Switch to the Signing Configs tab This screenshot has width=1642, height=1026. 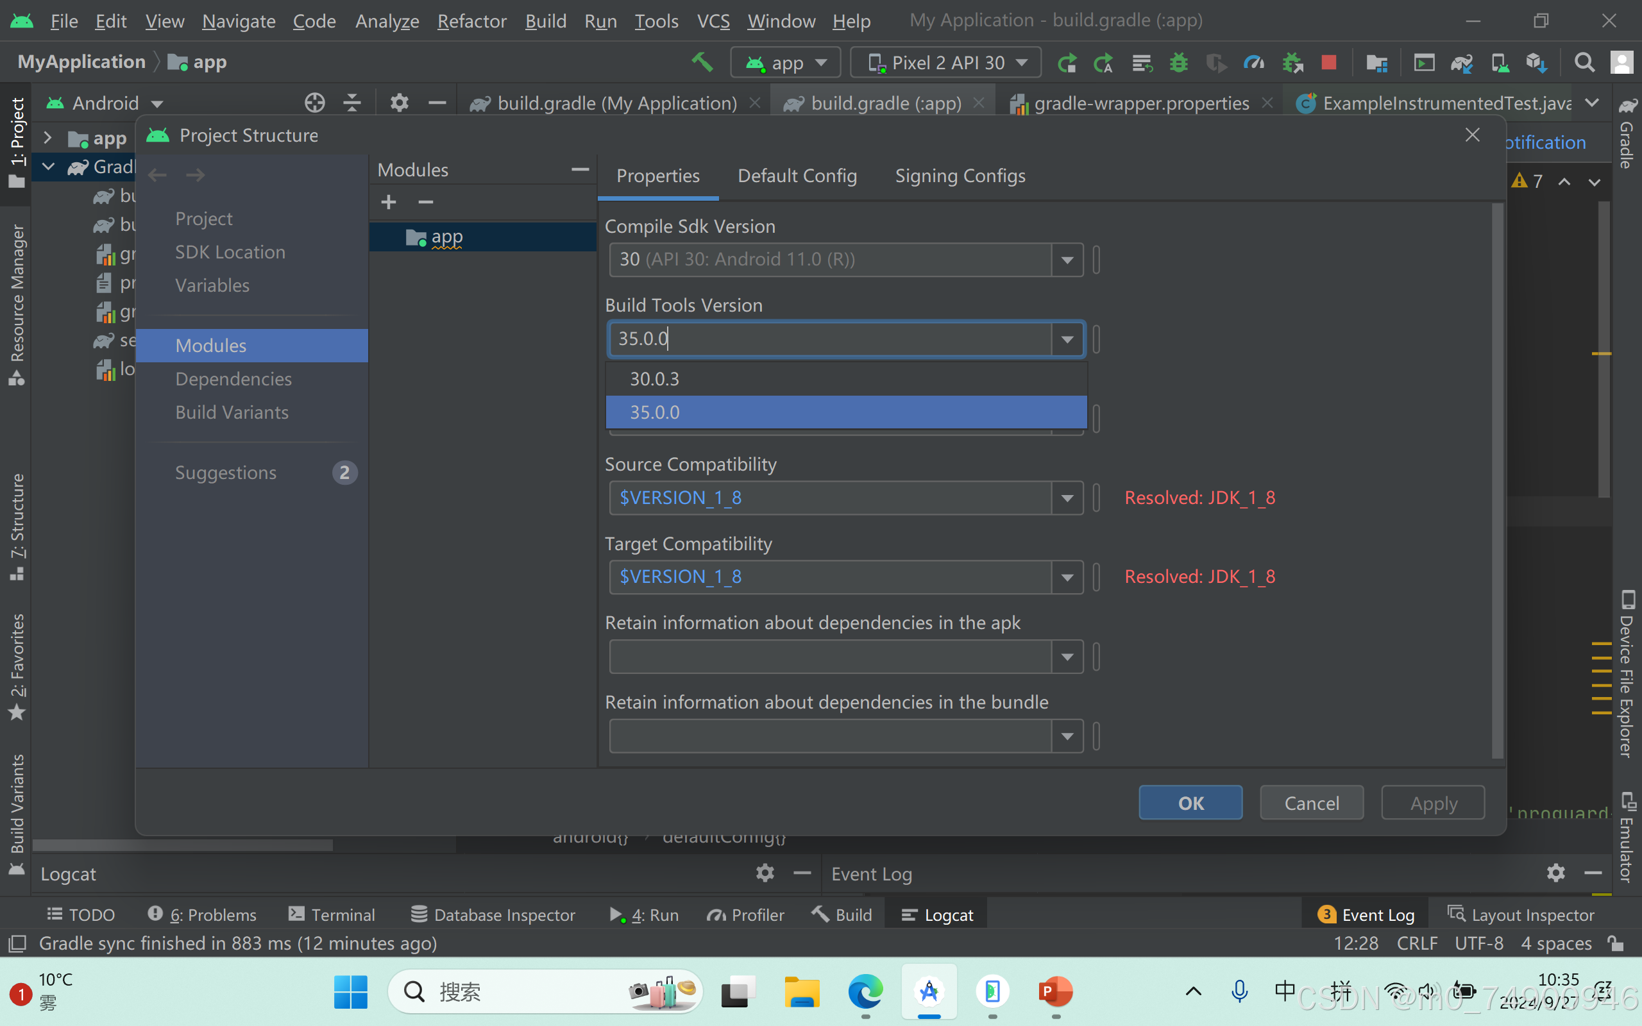click(960, 176)
